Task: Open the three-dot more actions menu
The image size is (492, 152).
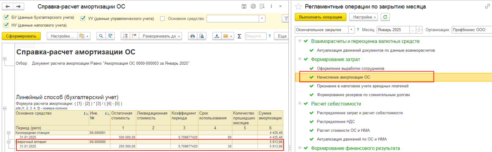Action: 271,6
